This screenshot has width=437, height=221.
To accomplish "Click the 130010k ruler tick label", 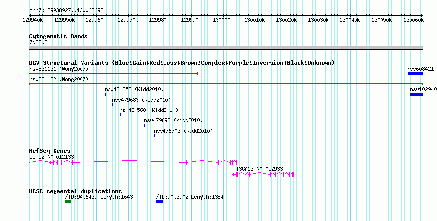I will point(254,20).
